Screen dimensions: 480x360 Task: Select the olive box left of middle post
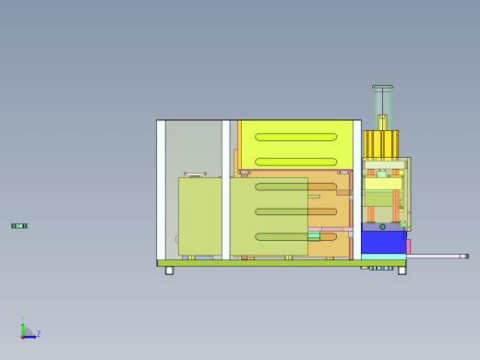pos(200,216)
